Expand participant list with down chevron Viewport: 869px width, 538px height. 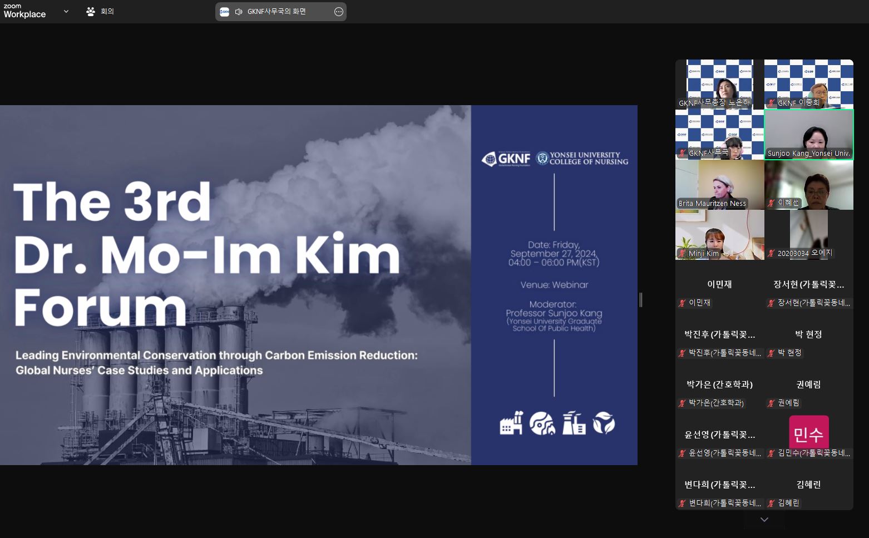click(x=764, y=520)
